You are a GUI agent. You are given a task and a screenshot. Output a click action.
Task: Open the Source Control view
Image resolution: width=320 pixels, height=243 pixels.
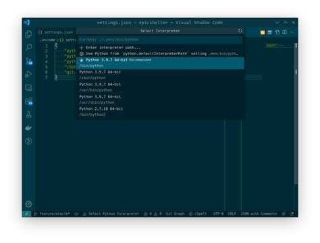[x=28, y=61]
